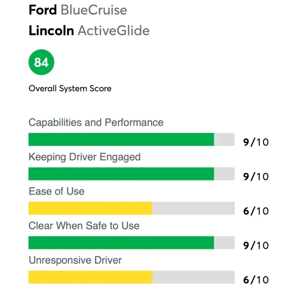Screen dimensions: 303x290
Task: Click the Capabilities and Performance label
Action: [x=96, y=122]
